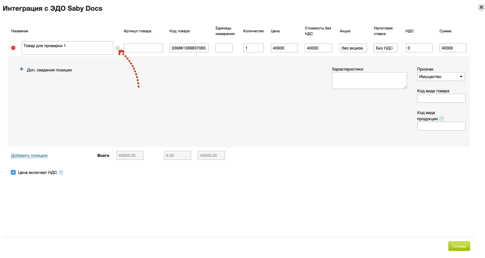This screenshot has width=485, height=258.
Task: Click the empty Артикул товара field
Action: [143, 48]
